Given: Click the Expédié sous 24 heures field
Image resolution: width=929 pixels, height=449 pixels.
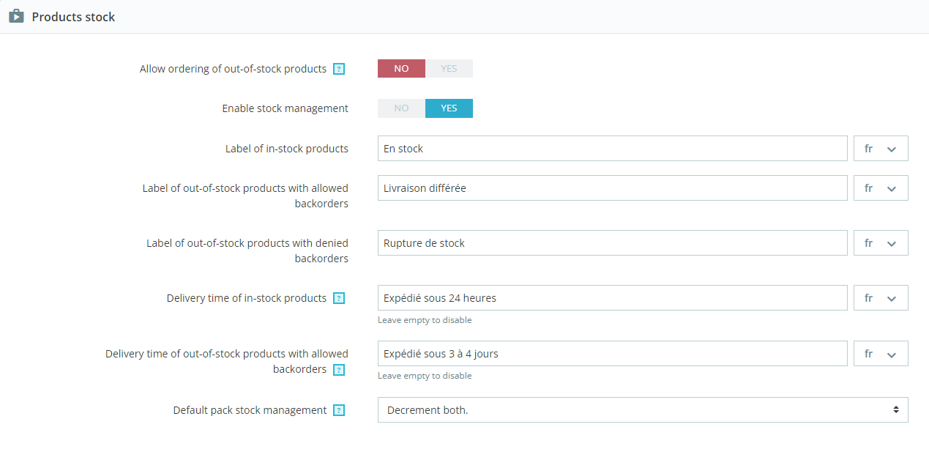Looking at the screenshot, I should 612,297.
